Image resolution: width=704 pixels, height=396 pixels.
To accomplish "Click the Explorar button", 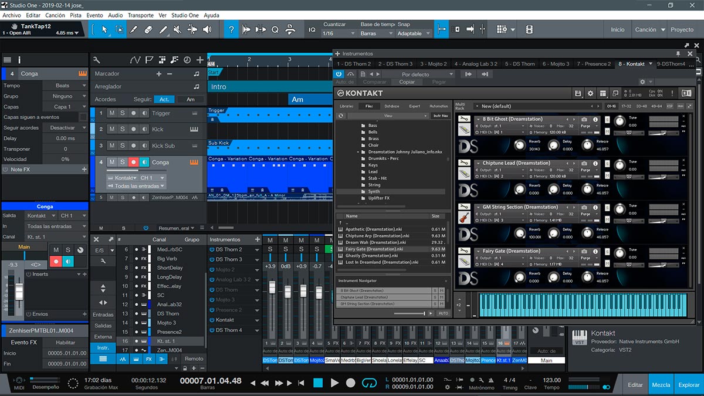I will 689,385.
